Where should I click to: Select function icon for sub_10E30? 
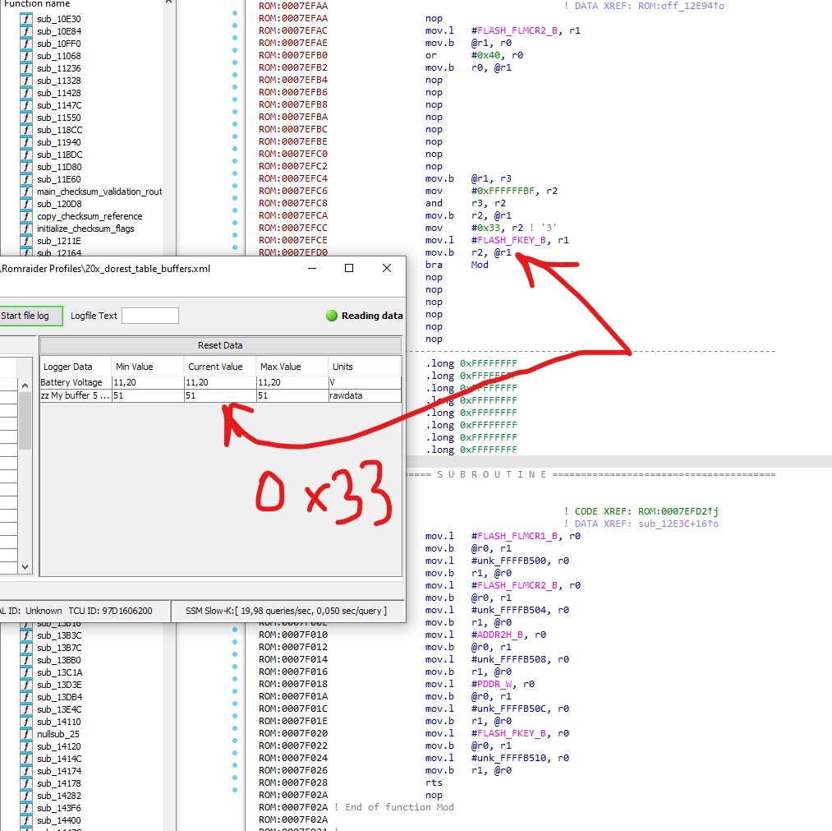pyautogui.click(x=26, y=19)
